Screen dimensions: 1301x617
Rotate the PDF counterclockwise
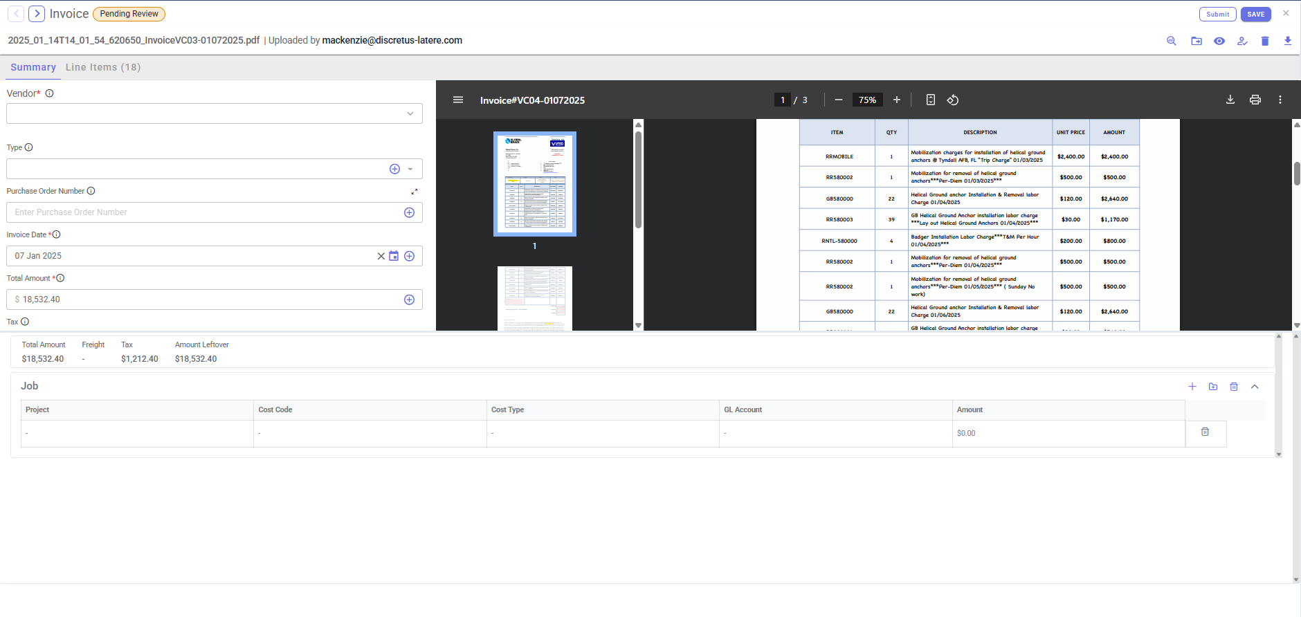point(953,100)
